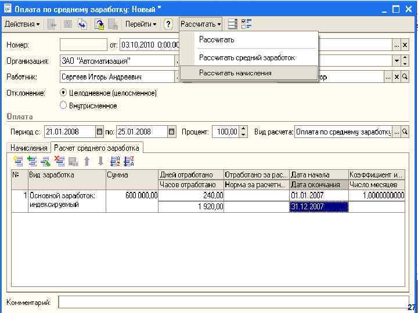Switch to the Начисления tab
The width and height of the screenshot is (418, 313).
pyautogui.click(x=29, y=148)
